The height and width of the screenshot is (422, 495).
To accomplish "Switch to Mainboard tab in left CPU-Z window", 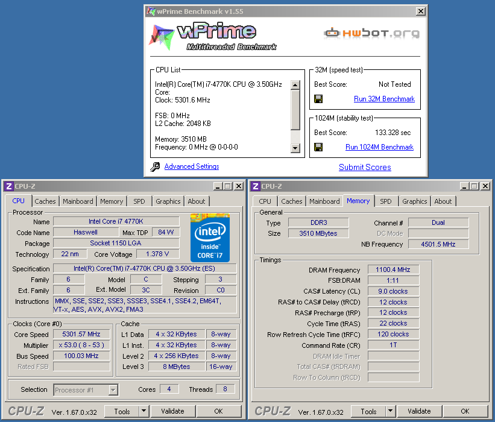I will [x=78, y=201].
